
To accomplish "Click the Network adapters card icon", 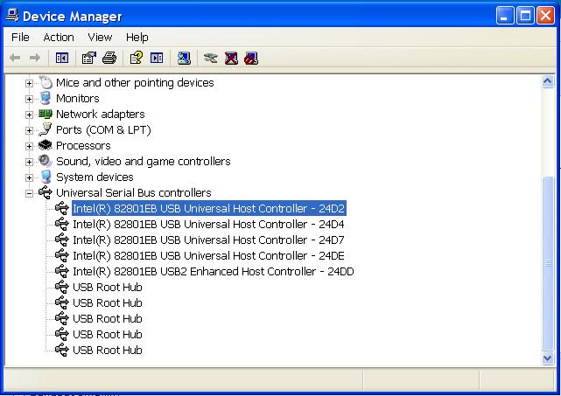I will pos(46,114).
